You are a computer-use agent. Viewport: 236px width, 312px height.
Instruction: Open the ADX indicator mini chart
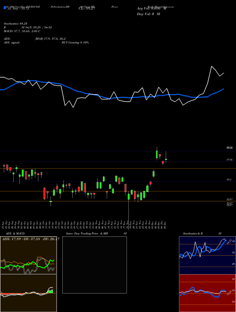point(28,255)
